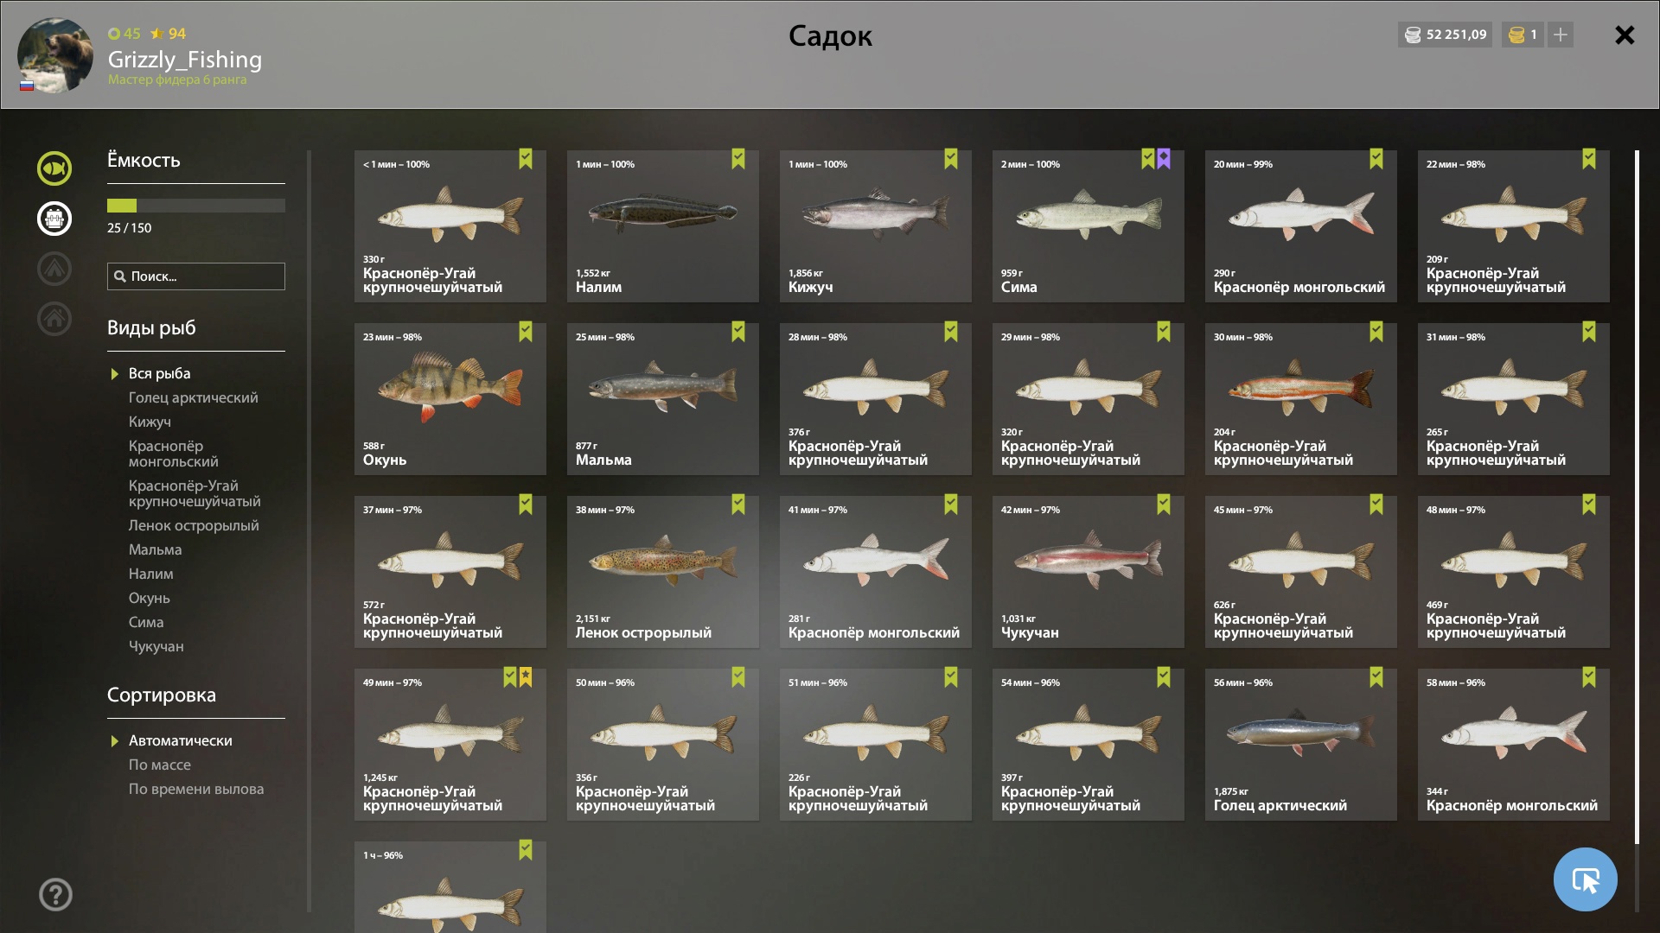
Task: Click the Поиск search field
Action: click(x=196, y=276)
